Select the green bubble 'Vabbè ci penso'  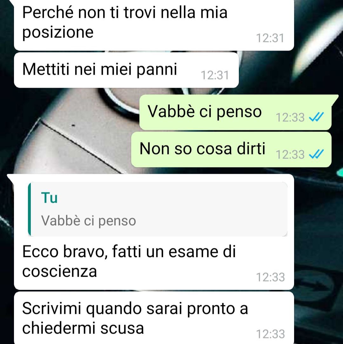(236, 112)
